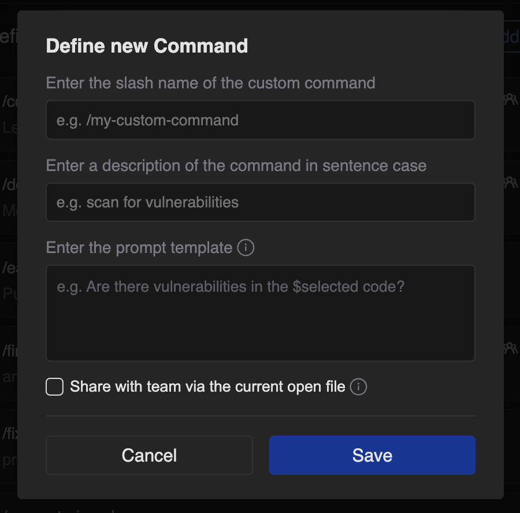Click the team icon on the /fi command row
This screenshot has width=520, height=513.
point(511,348)
